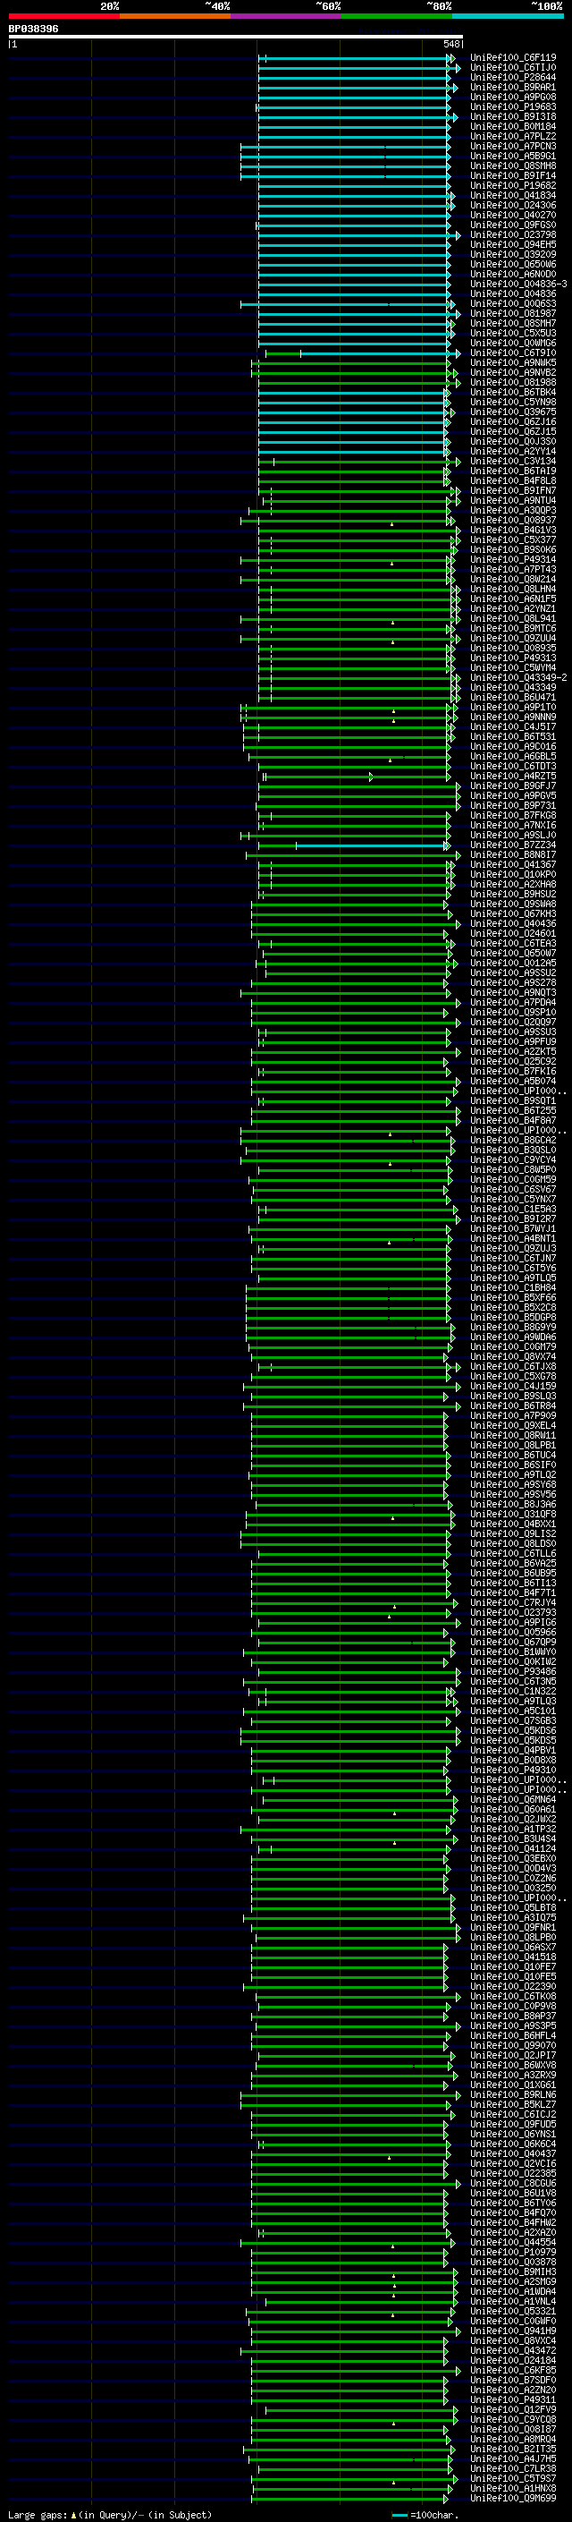Select the UniRef100_A9PG08 hit label
Viewport: 572px width, 2522px height.
513,97
